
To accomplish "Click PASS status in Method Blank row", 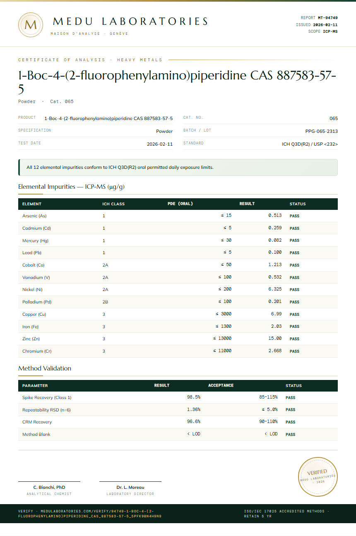I will [x=291, y=435].
